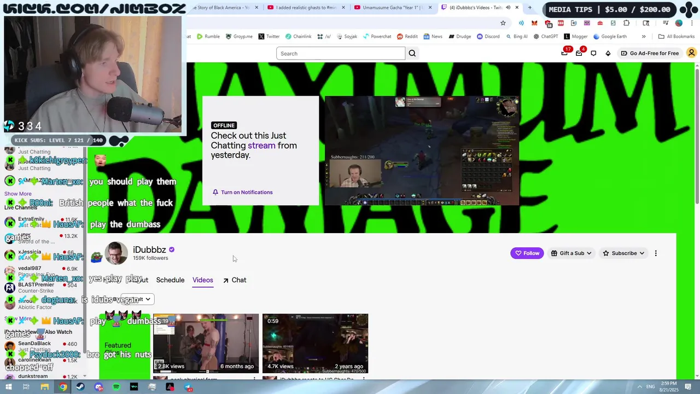Open the Soyjak bookmark
The width and height of the screenshot is (700, 394).
click(x=347, y=37)
